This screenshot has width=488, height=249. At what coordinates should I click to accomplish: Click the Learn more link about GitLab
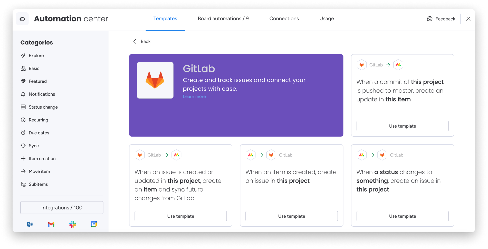(x=194, y=96)
